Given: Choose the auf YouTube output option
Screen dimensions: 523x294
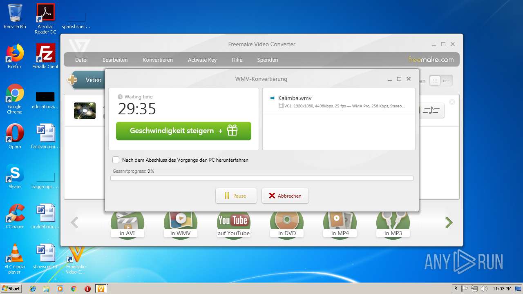Looking at the screenshot, I should (x=233, y=225).
